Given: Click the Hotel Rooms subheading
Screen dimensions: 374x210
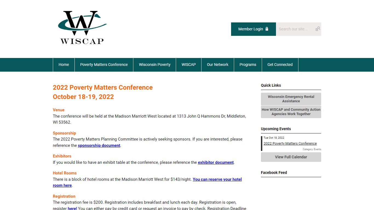Looking at the screenshot, I should (x=65, y=173).
